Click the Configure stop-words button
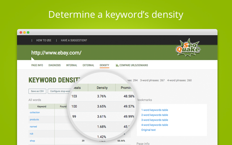Screen dimensions: 232x145 click(59, 91)
